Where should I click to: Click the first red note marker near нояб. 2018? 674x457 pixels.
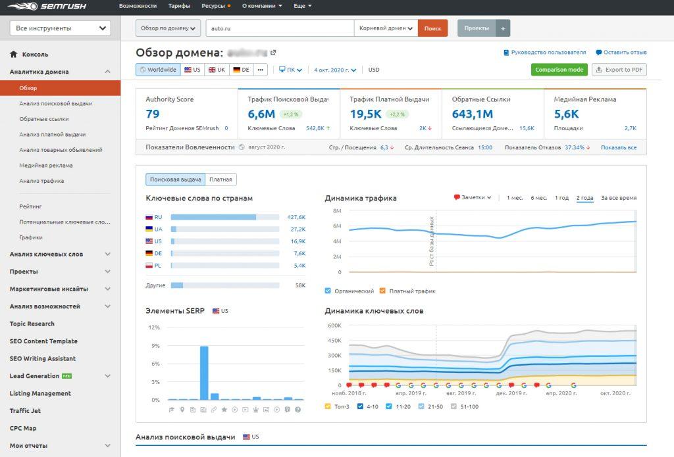(349, 385)
